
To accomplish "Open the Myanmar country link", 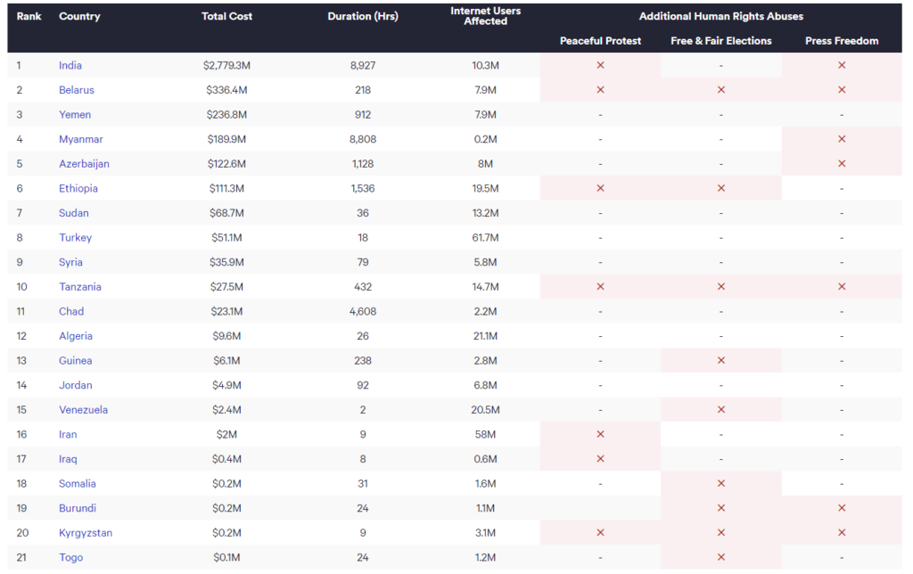I will [x=81, y=139].
